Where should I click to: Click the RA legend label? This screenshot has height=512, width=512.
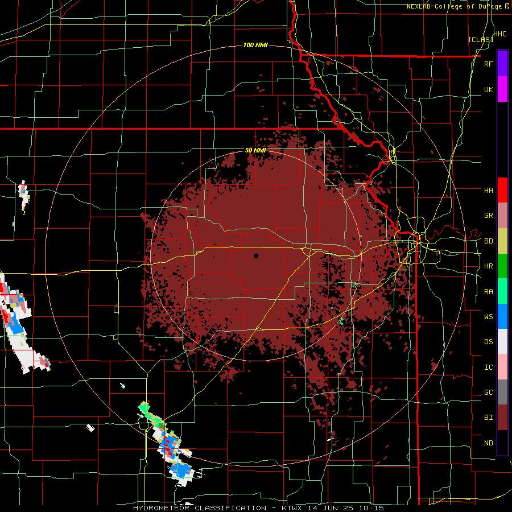tap(488, 291)
